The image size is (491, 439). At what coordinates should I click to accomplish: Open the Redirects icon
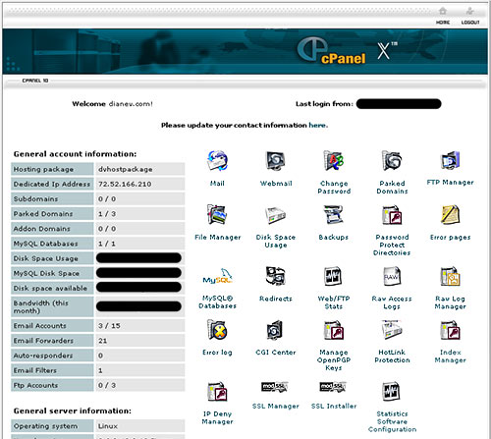[x=276, y=276]
